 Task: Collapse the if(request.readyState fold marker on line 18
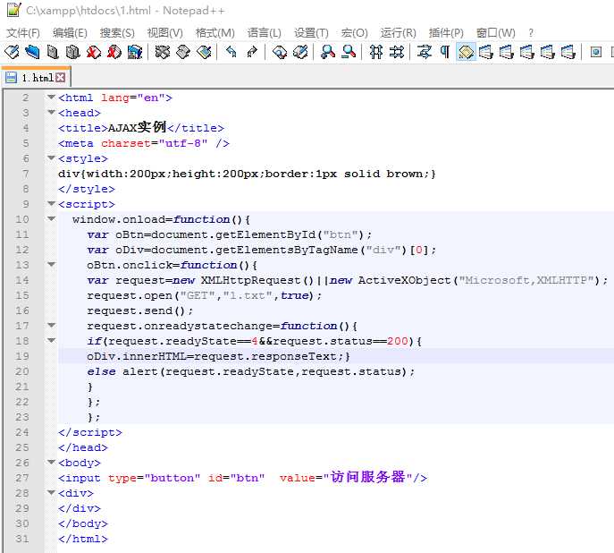[51, 341]
